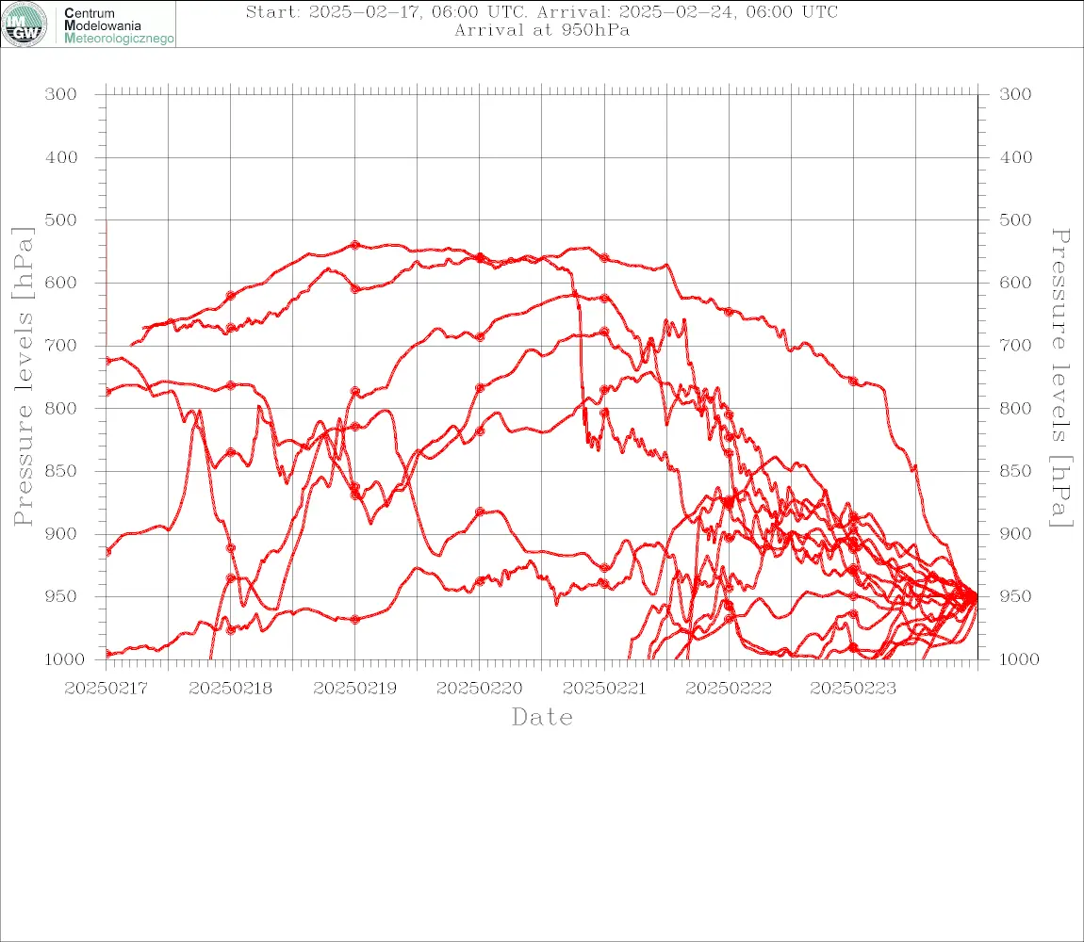Click the date label 20250223
1084x942 pixels.
coord(853,689)
